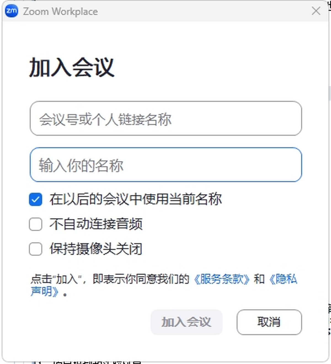Click the large 加入会议 heading
This screenshot has width=331, height=364.
pyautogui.click(x=71, y=67)
